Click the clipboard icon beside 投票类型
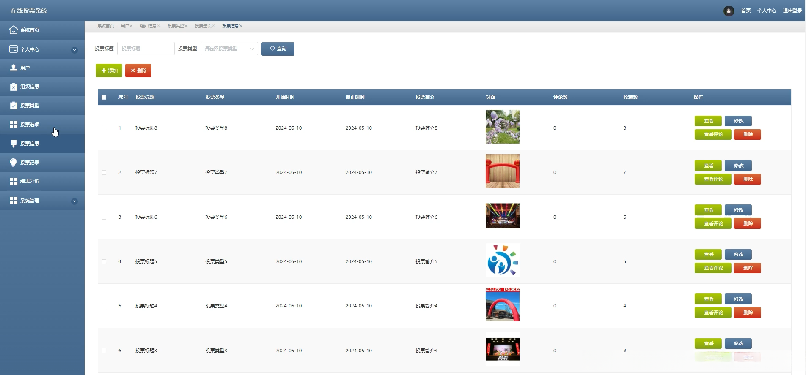Screen dimensions: 806x375 [x=14, y=106]
